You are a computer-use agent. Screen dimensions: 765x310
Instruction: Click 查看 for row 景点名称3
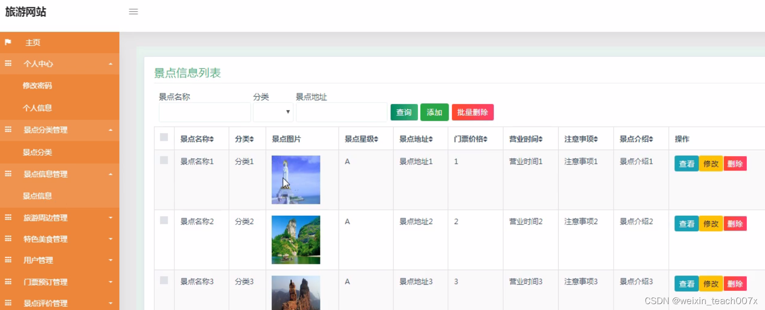point(686,283)
